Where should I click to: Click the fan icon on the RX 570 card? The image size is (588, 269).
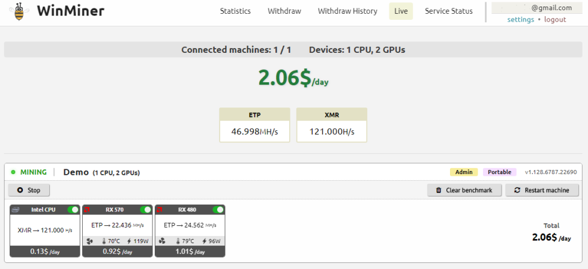[x=90, y=241]
